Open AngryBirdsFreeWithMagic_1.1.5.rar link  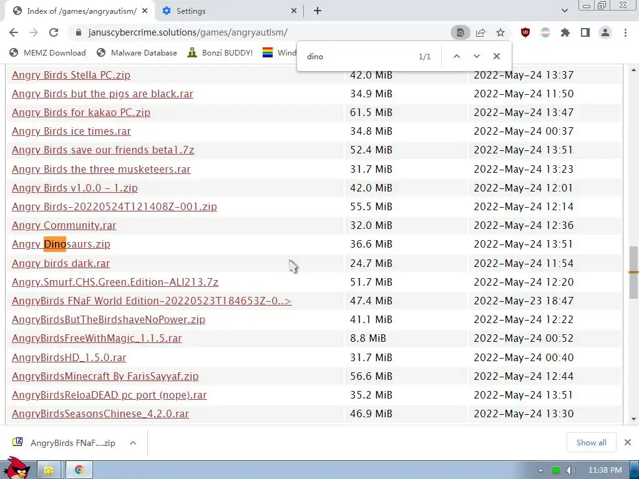point(97,338)
